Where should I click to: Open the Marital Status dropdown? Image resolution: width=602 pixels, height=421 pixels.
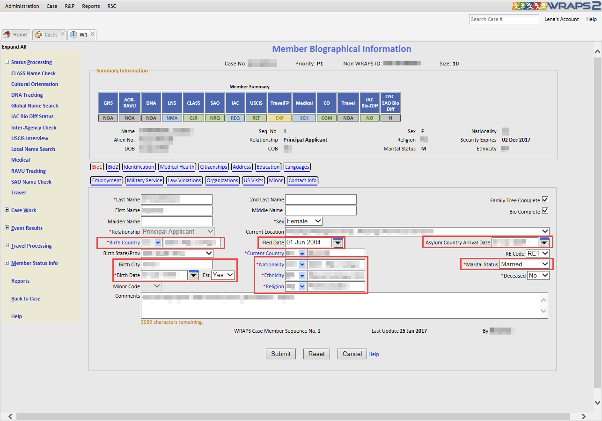[524, 264]
